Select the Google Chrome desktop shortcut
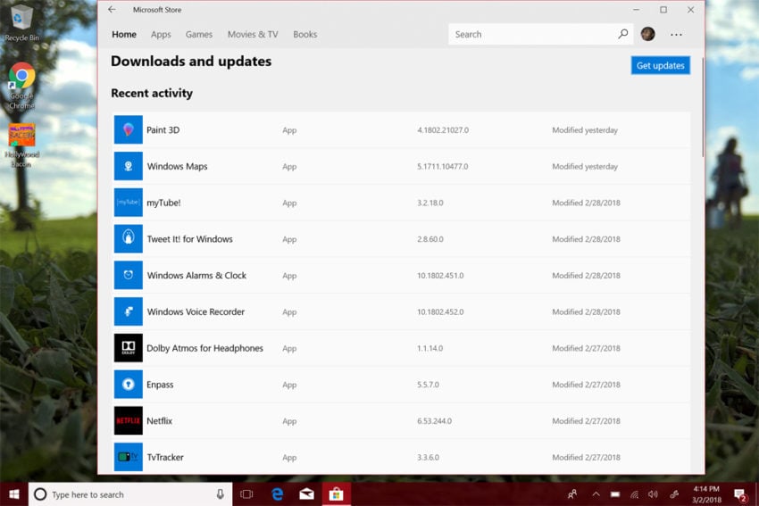Image resolution: width=759 pixels, height=506 pixels. 21,86
